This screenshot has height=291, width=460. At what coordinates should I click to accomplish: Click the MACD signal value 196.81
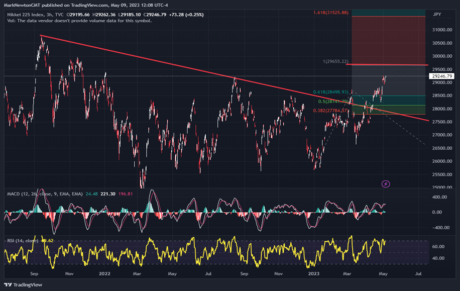click(x=125, y=194)
